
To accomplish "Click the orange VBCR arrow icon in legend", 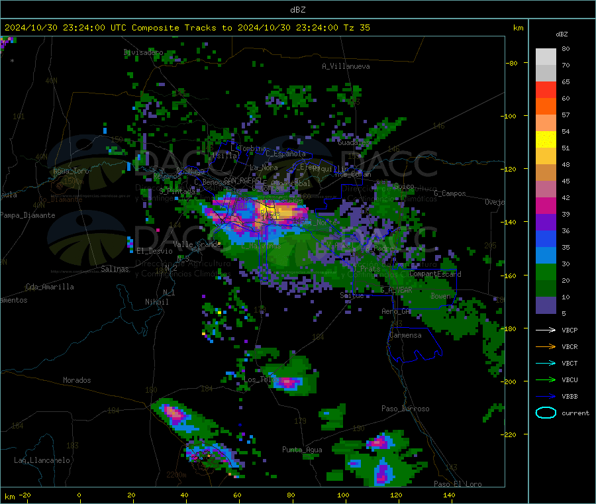I will 546,346.
